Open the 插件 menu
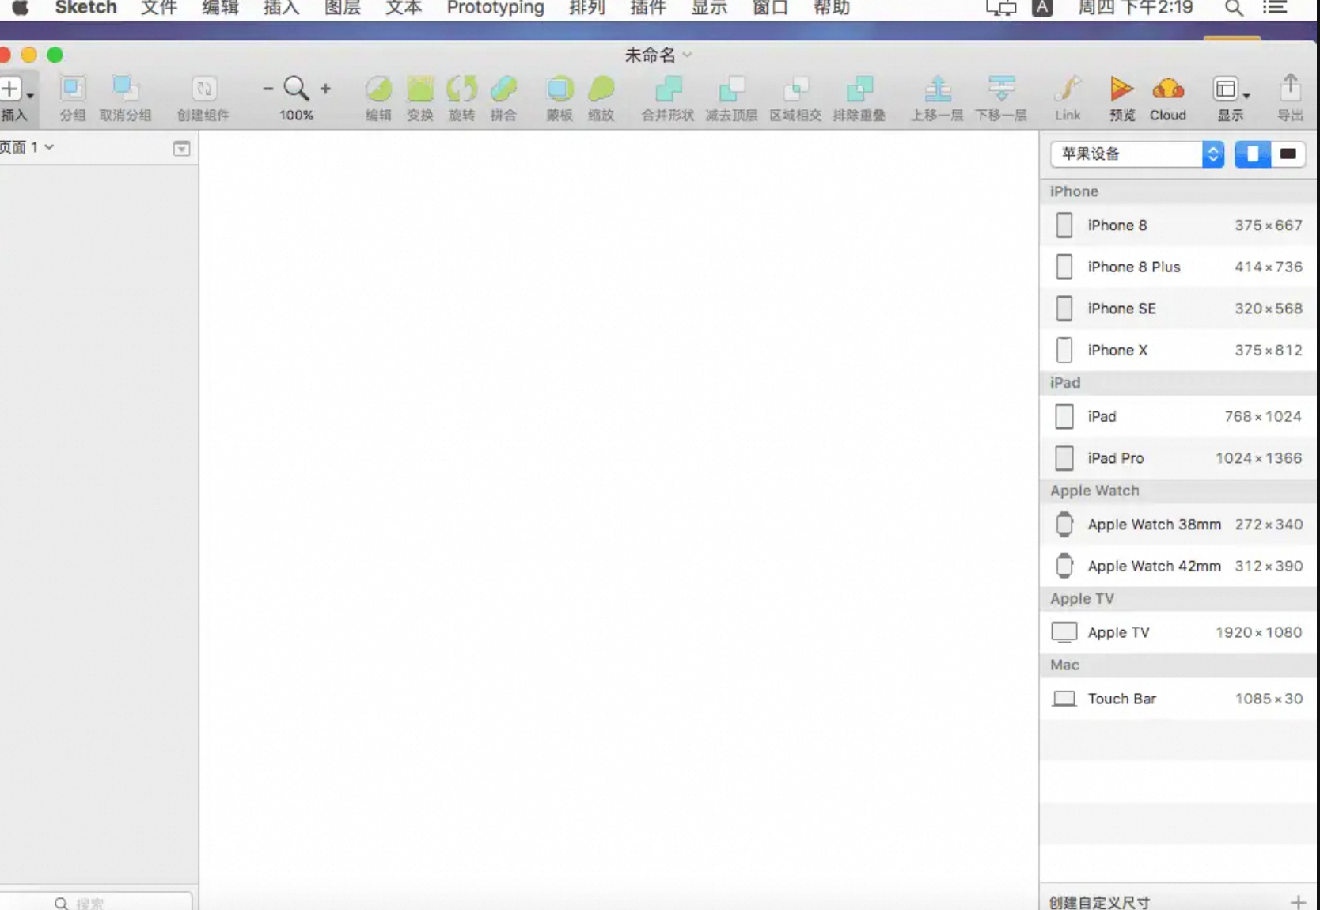This screenshot has width=1320, height=910. click(648, 8)
